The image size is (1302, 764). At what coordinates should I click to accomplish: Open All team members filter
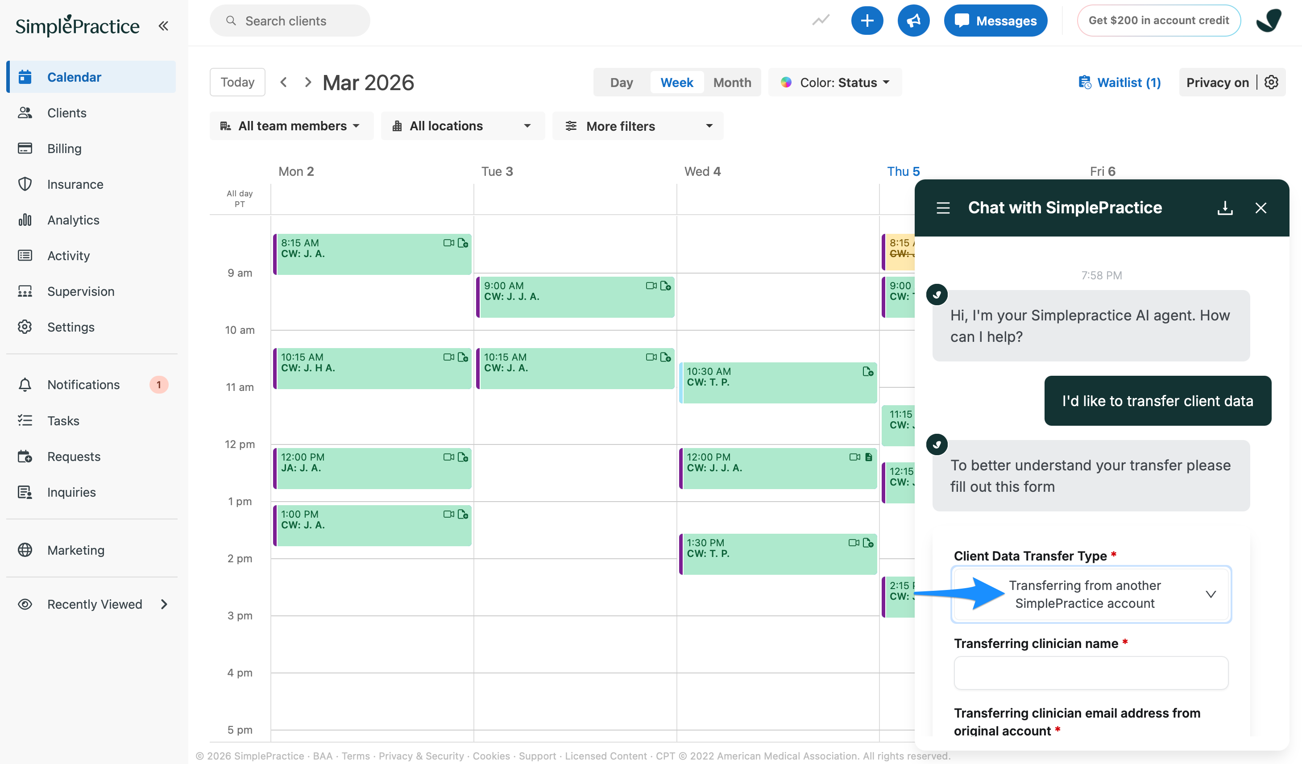pos(291,125)
